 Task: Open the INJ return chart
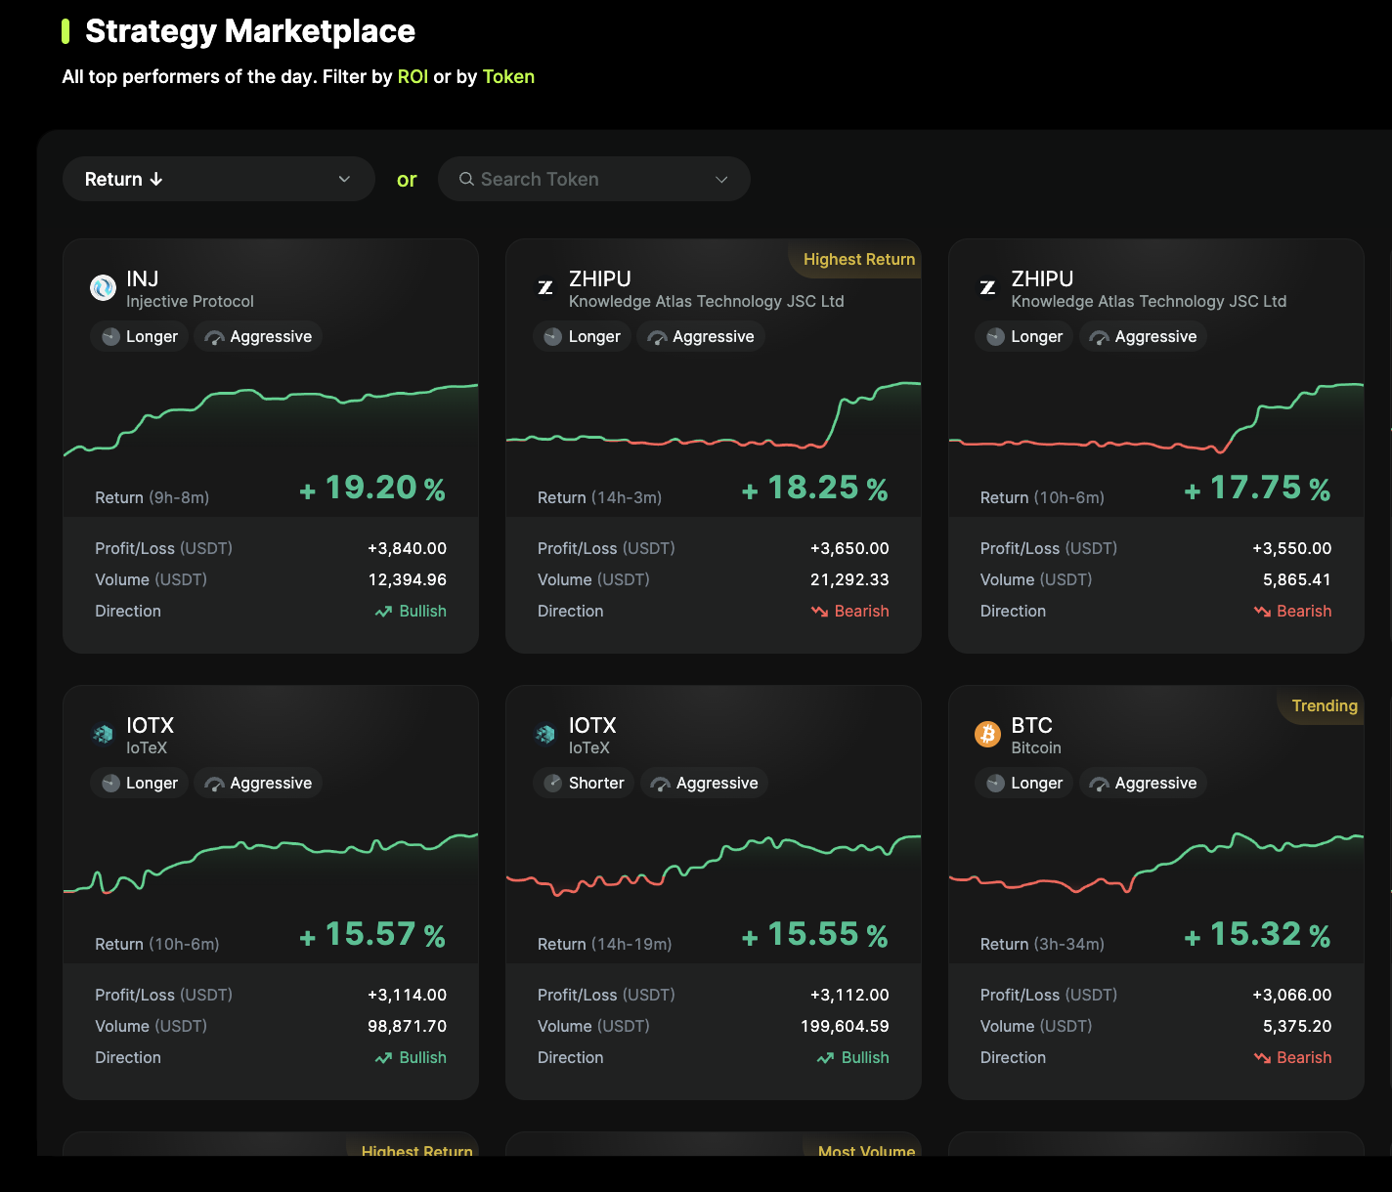pos(271,421)
